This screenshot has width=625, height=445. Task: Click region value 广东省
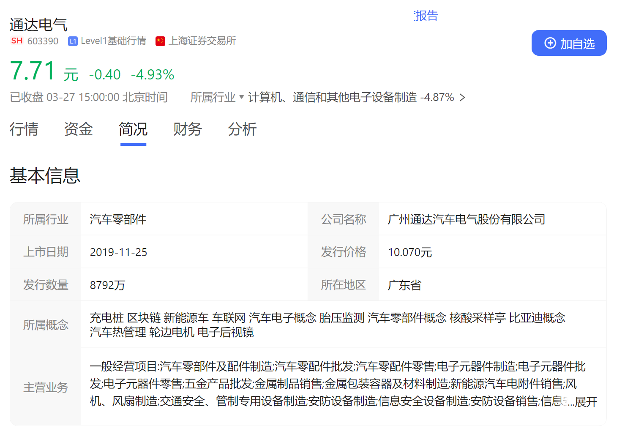coord(404,285)
